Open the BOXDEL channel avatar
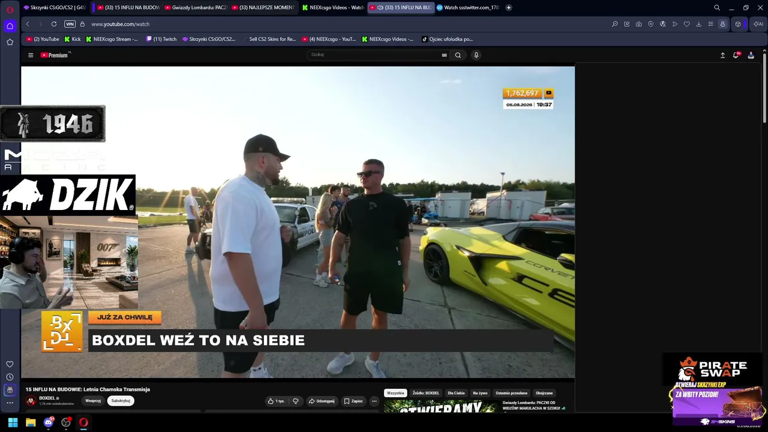 pos(31,401)
